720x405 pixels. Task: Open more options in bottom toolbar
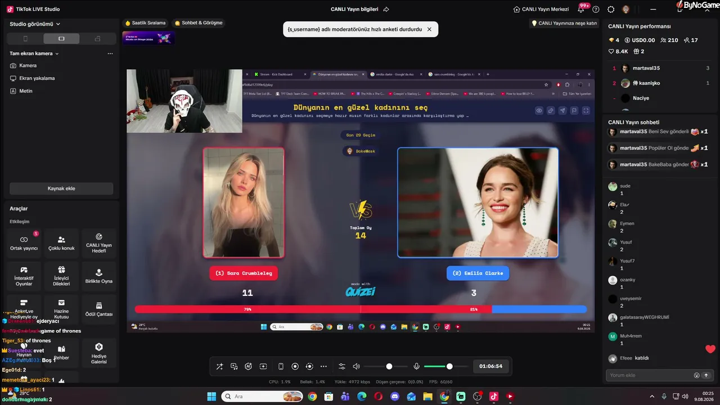323,366
